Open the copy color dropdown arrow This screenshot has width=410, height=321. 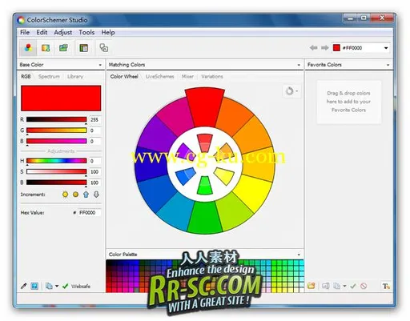coord(57,286)
